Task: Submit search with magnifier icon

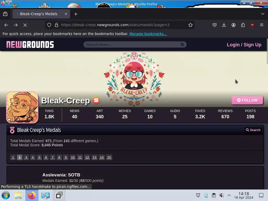Action: tap(182, 44)
